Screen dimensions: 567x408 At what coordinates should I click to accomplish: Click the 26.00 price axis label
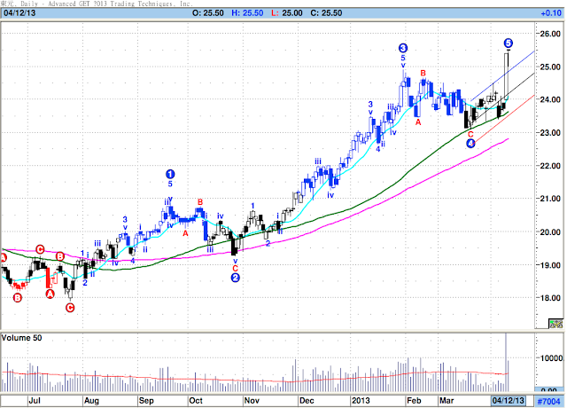click(x=550, y=34)
